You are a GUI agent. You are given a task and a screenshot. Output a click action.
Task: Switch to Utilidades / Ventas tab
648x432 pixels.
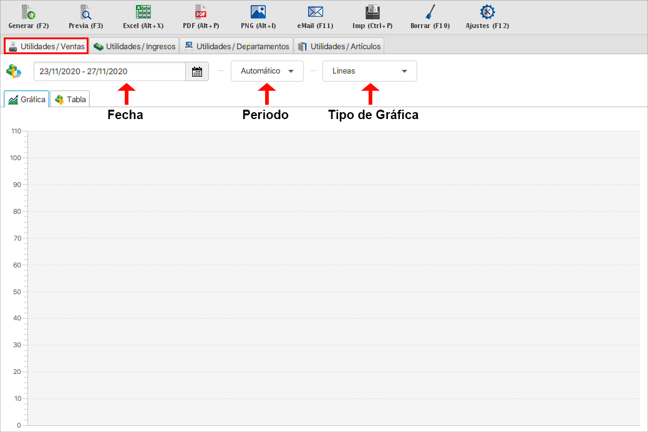[46, 46]
